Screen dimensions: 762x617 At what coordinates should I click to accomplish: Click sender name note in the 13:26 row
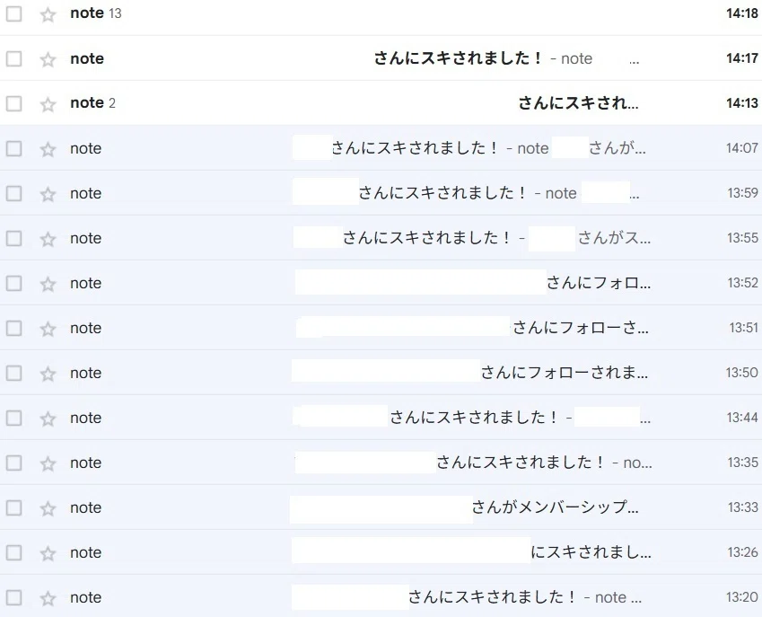click(85, 553)
